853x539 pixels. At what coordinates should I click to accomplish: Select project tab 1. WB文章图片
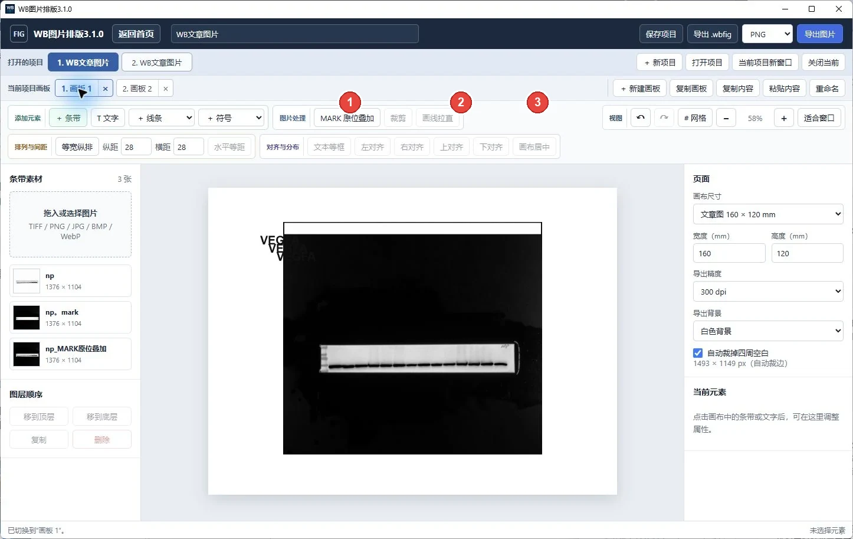pos(83,63)
